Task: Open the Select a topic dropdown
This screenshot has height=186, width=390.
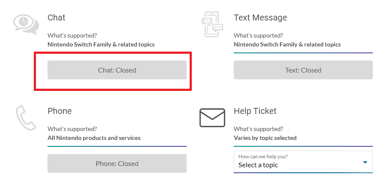Action: tap(303, 162)
